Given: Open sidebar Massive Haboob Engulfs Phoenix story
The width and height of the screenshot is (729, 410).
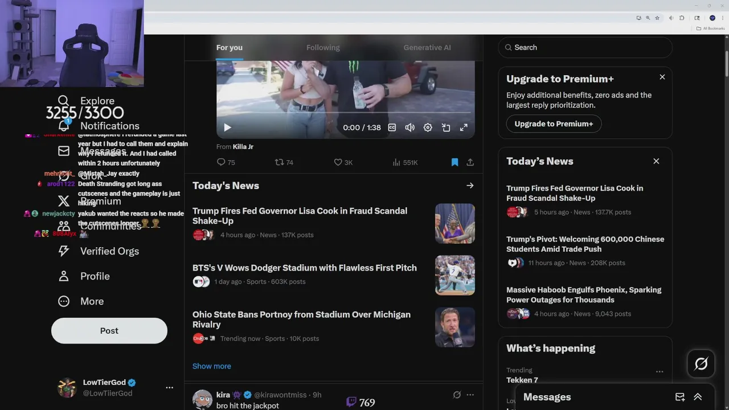Looking at the screenshot, I should tap(584, 294).
